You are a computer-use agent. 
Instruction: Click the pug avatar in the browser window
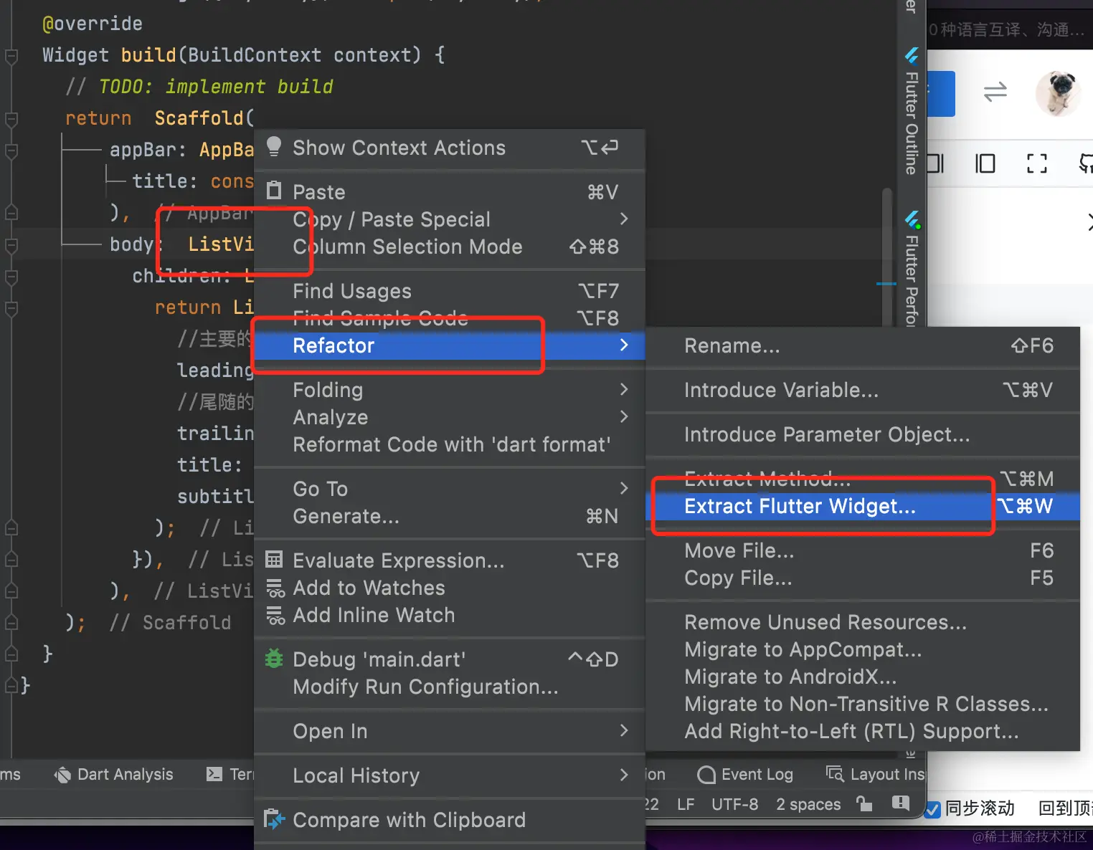1058,92
